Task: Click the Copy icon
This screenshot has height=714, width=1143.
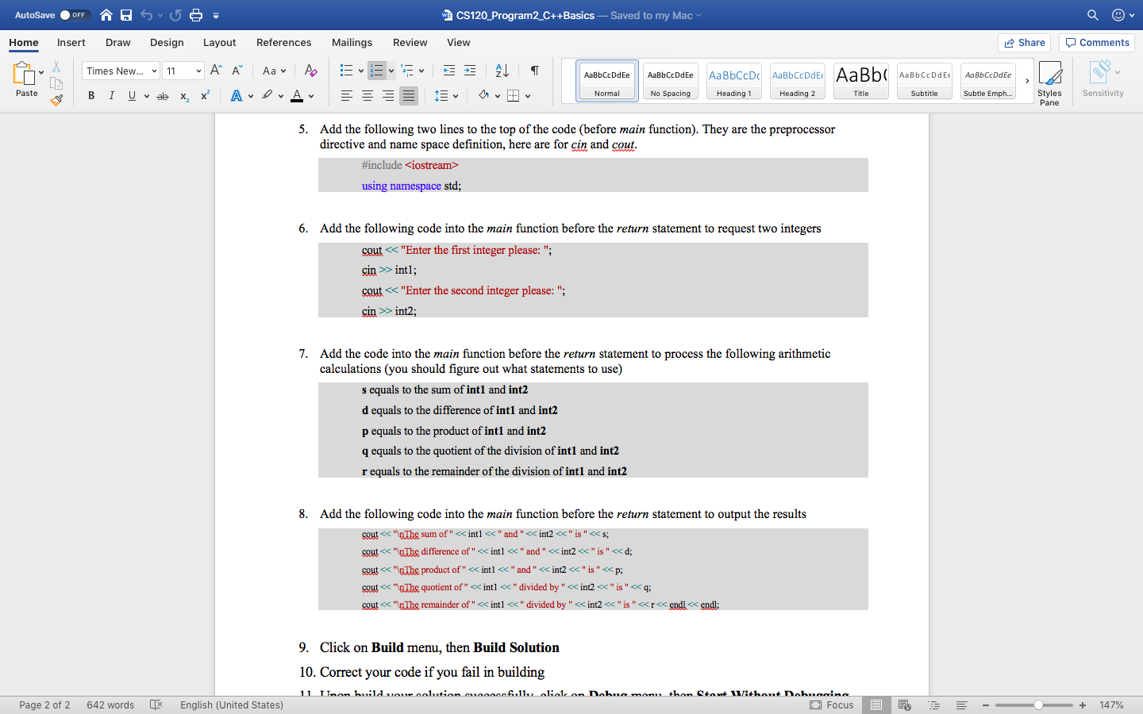Action: pos(56,83)
